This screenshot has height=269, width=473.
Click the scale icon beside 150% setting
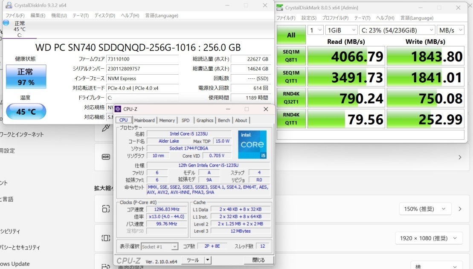click(106, 209)
